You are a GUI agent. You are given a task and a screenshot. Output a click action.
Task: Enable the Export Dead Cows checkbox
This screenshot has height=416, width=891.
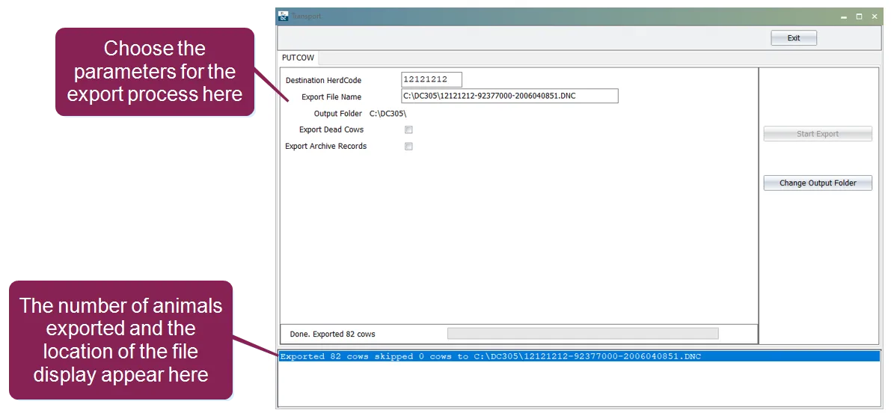coord(408,129)
